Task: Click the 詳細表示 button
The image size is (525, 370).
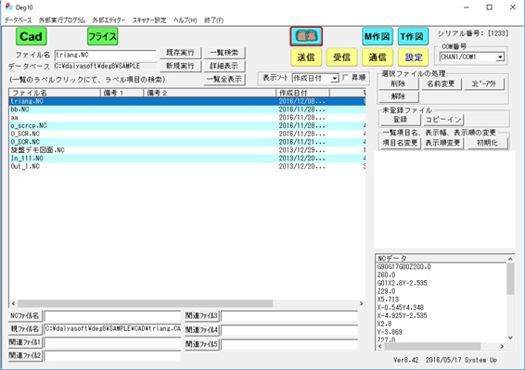Action: coord(224,66)
